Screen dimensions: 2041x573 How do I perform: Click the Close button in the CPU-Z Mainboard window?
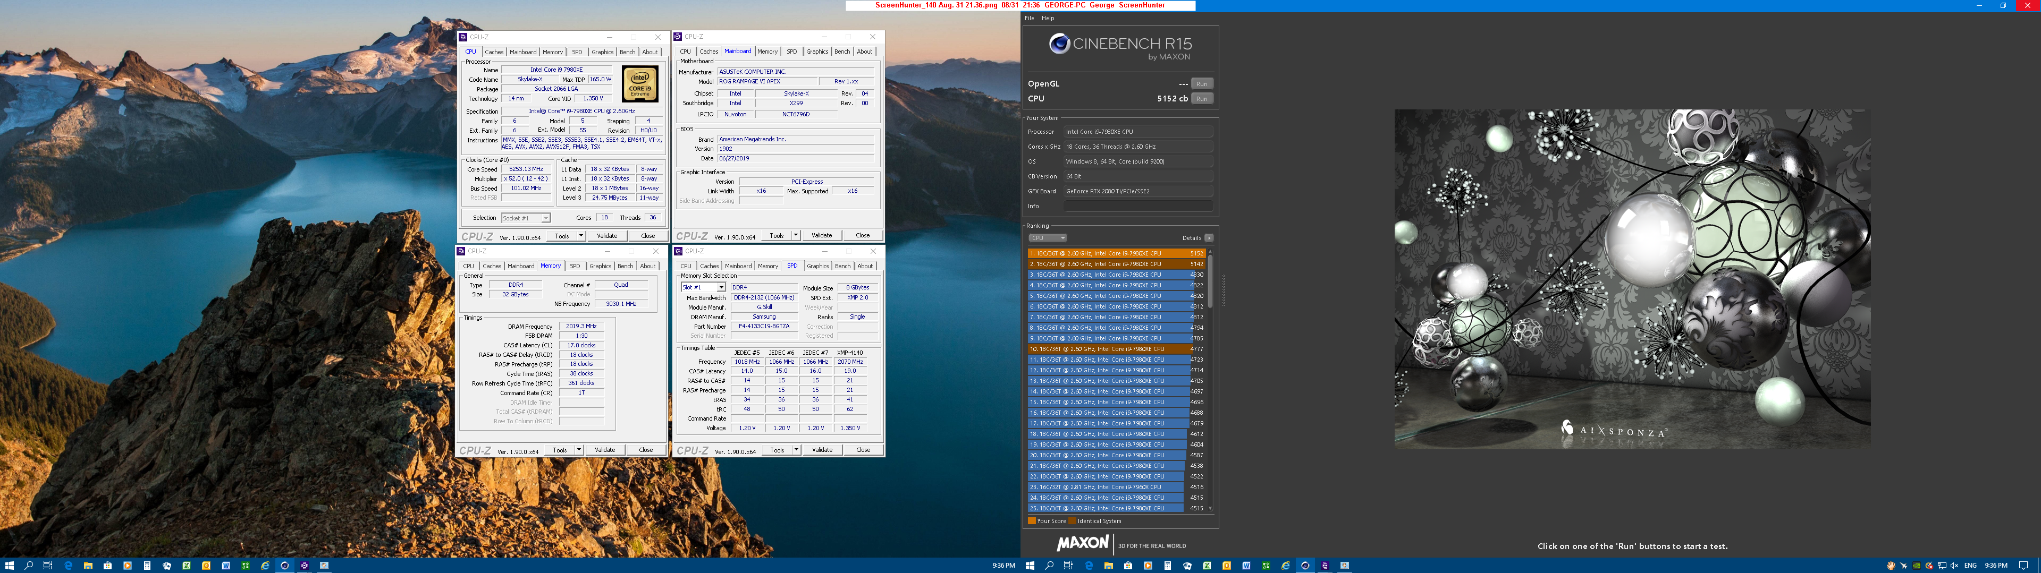[862, 235]
